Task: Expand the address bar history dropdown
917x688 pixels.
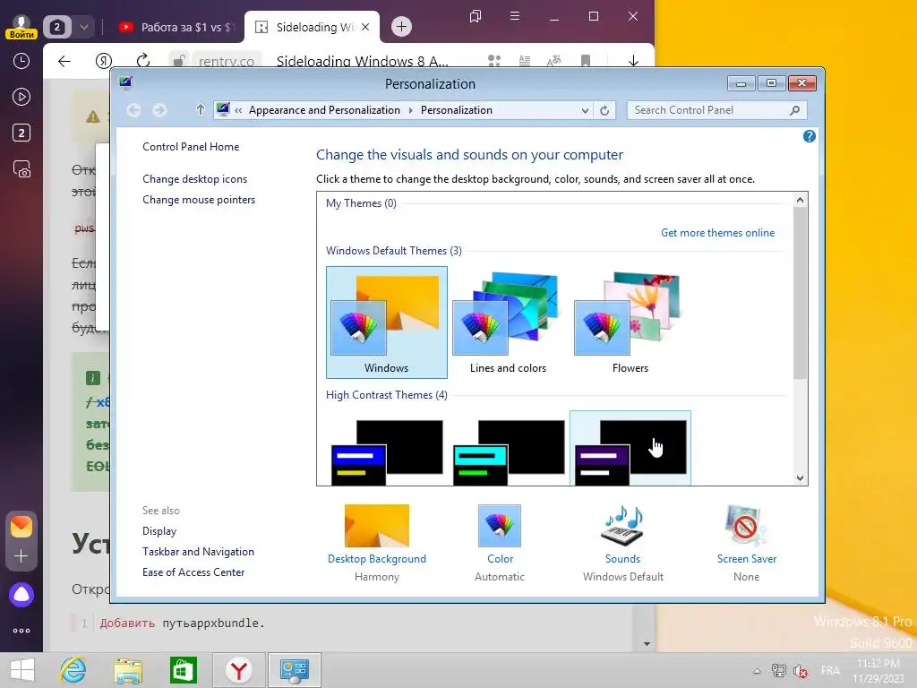Action: [585, 110]
